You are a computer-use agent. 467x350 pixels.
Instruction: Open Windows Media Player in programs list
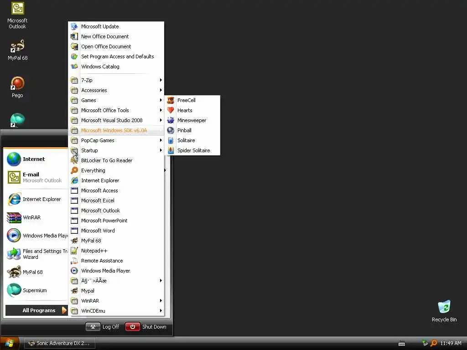tap(116, 271)
